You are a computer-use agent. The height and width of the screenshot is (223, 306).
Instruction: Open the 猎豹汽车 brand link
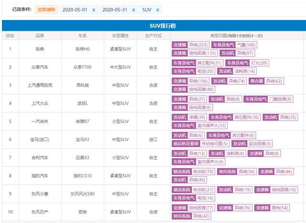click(40, 176)
